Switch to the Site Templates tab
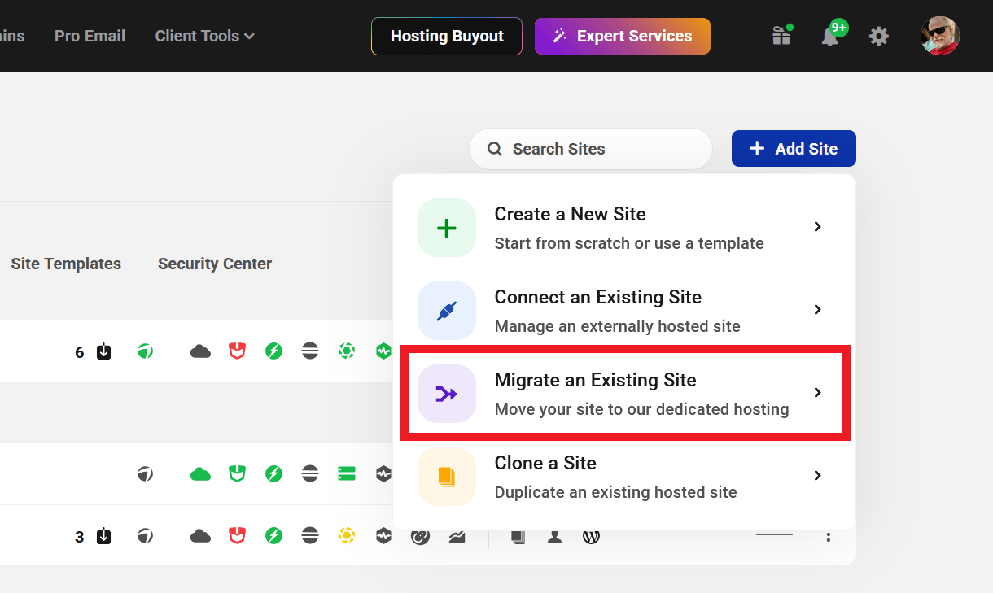The width and height of the screenshot is (993, 593). point(66,264)
